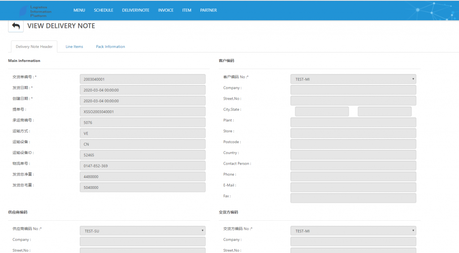The width and height of the screenshot is (459, 253).
Task: Open the INVOICE navigation item
Action: 166,10
